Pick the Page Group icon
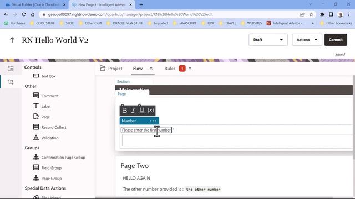The image size is (355, 199). (35, 178)
